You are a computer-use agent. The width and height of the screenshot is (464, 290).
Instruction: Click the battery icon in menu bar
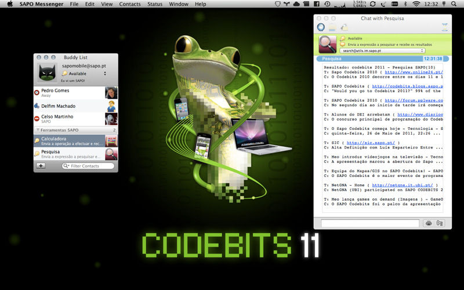tap(394, 4)
